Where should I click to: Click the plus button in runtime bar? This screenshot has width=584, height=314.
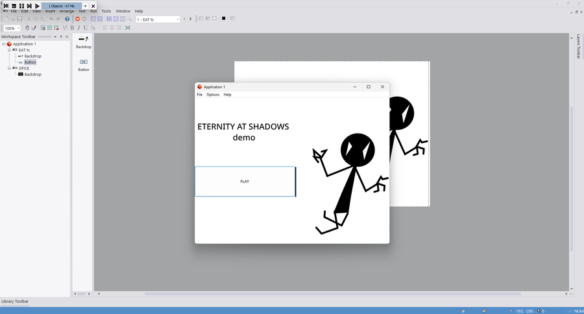[x=85, y=6]
